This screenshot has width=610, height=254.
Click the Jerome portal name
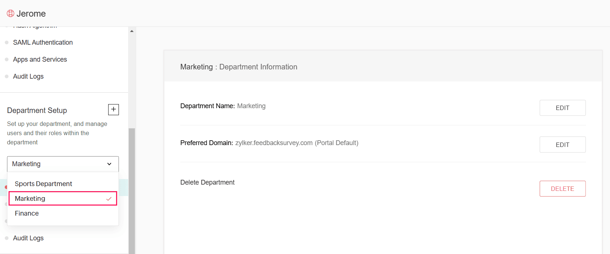point(31,14)
